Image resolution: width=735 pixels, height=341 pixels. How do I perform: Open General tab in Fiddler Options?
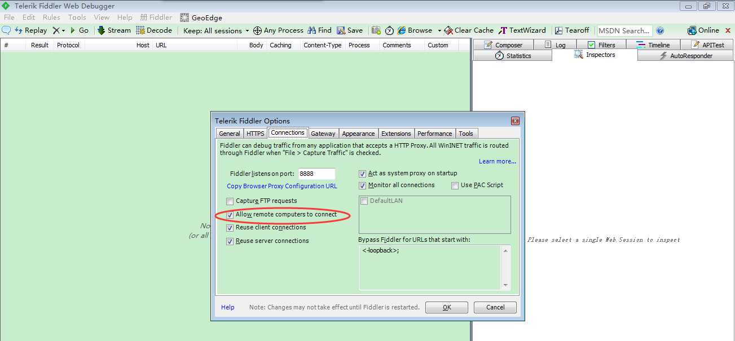click(230, 134)
